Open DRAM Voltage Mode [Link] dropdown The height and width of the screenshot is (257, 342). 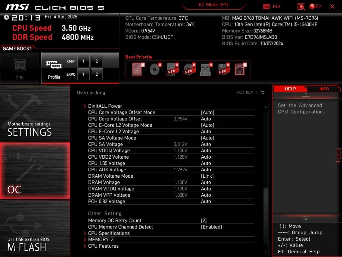[207, 176]
